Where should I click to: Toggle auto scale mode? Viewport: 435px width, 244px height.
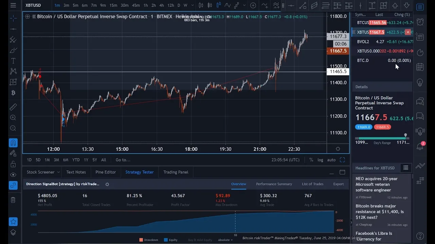[331, 160]
